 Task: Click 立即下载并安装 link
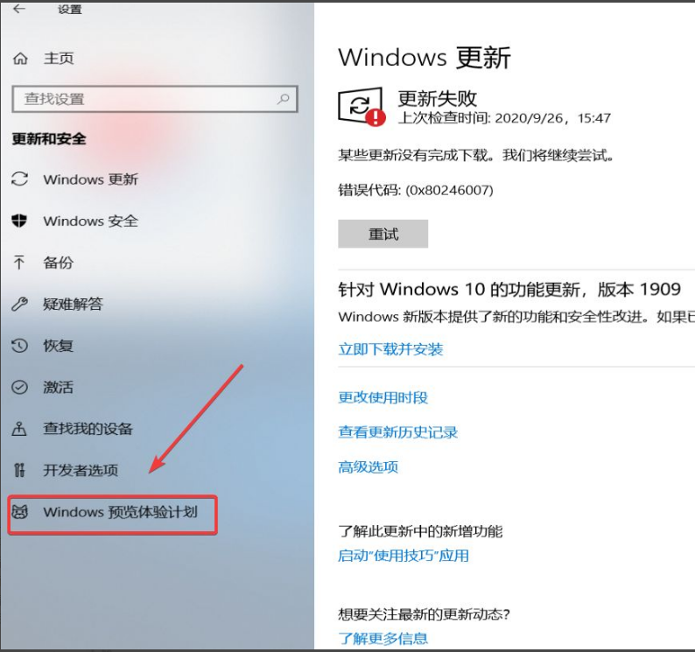click(x=390, y=349)
